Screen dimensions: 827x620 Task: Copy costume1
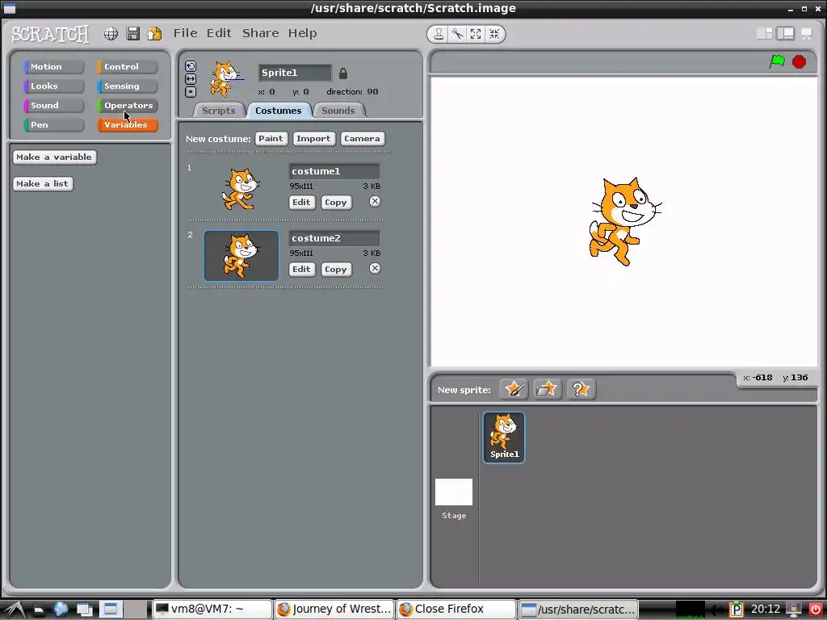336,203
